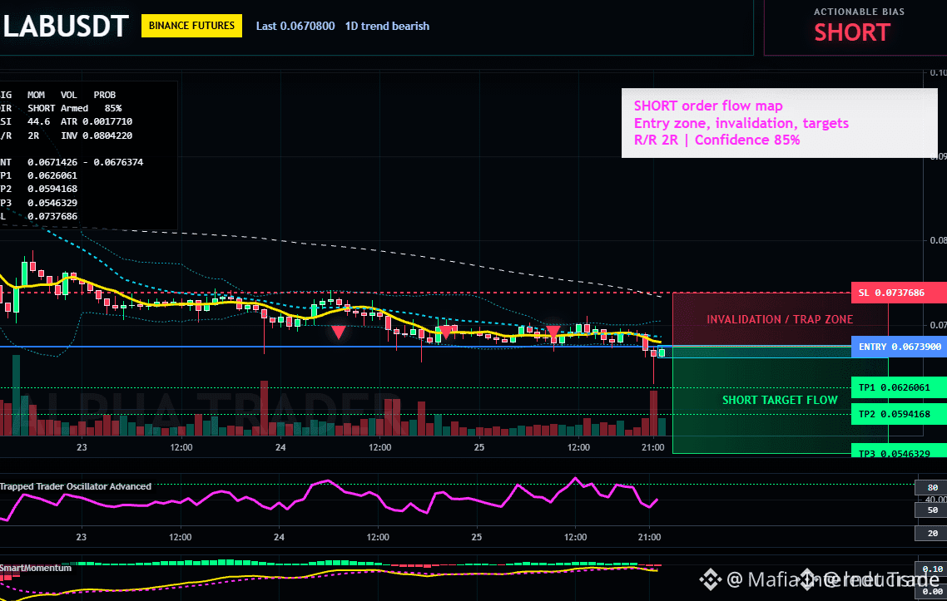Click the 0.0737686 value in the info table
The image size is (947, 601).
52,216
